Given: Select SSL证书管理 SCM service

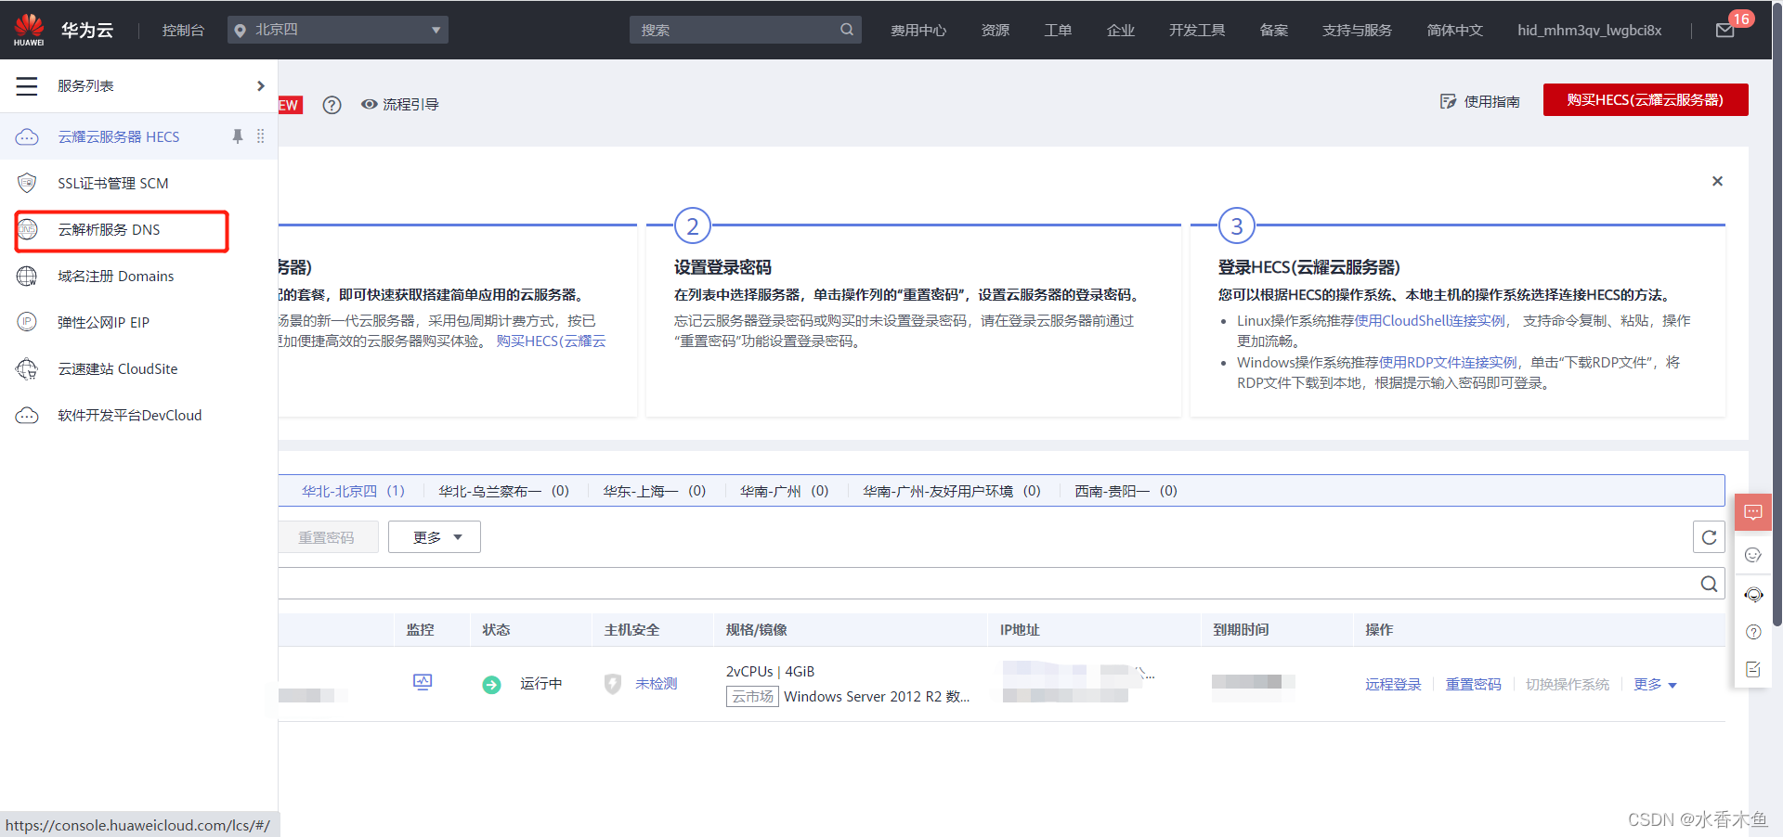Looking at the screenshot, I should (113, 183).
